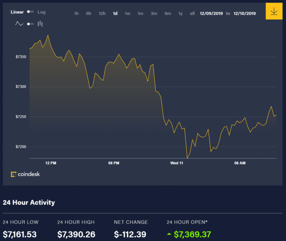Viewport: 286px width, 241px height.
Task: Switch to the all time range
Action: pos(192,13)
